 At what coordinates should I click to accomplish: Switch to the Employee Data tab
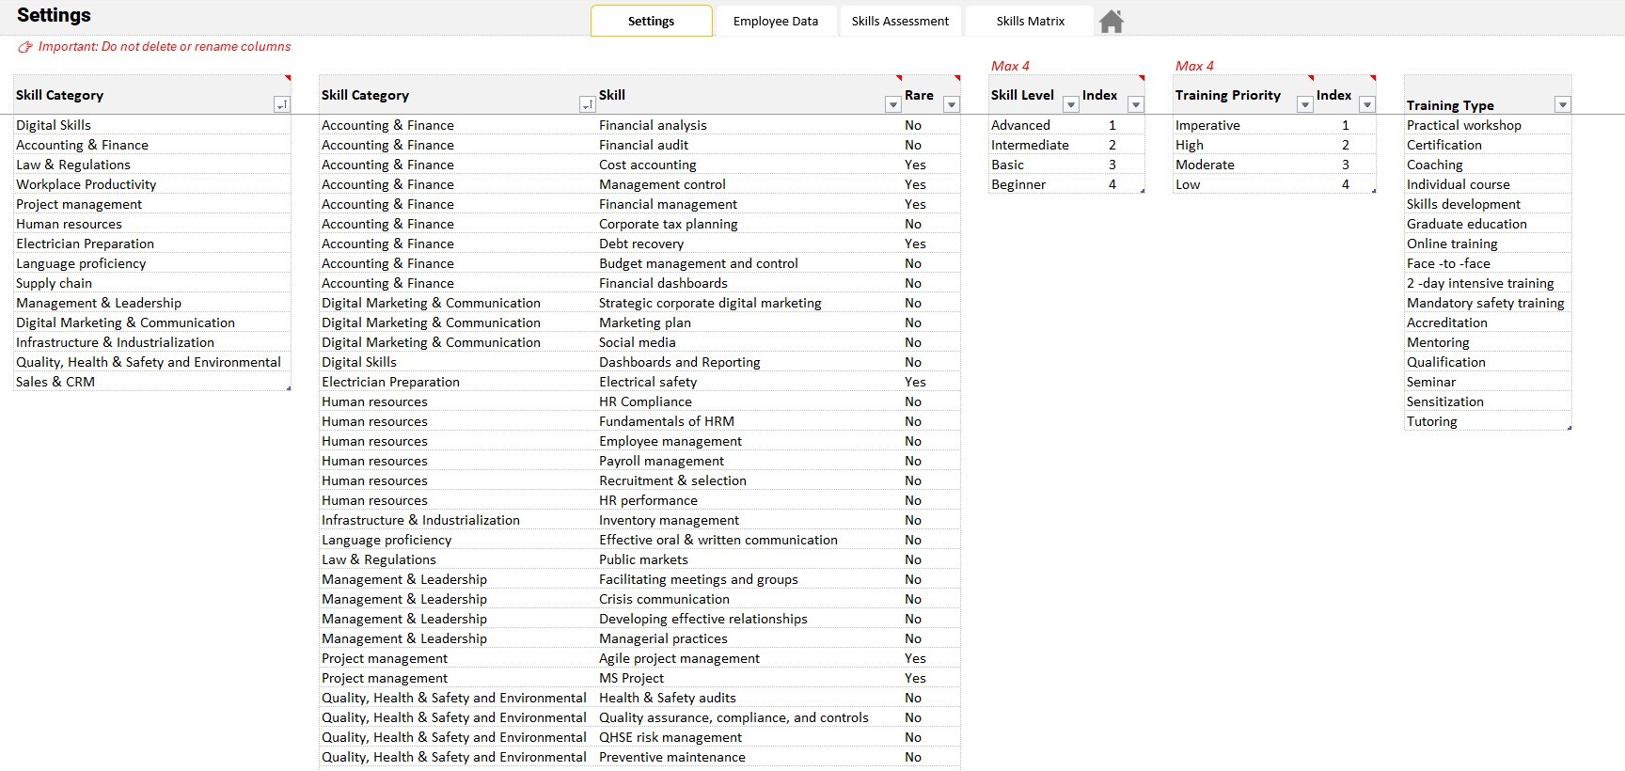776,21
